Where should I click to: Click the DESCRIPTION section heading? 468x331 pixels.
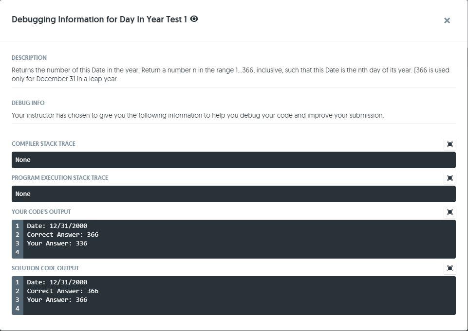pos(29,57)
